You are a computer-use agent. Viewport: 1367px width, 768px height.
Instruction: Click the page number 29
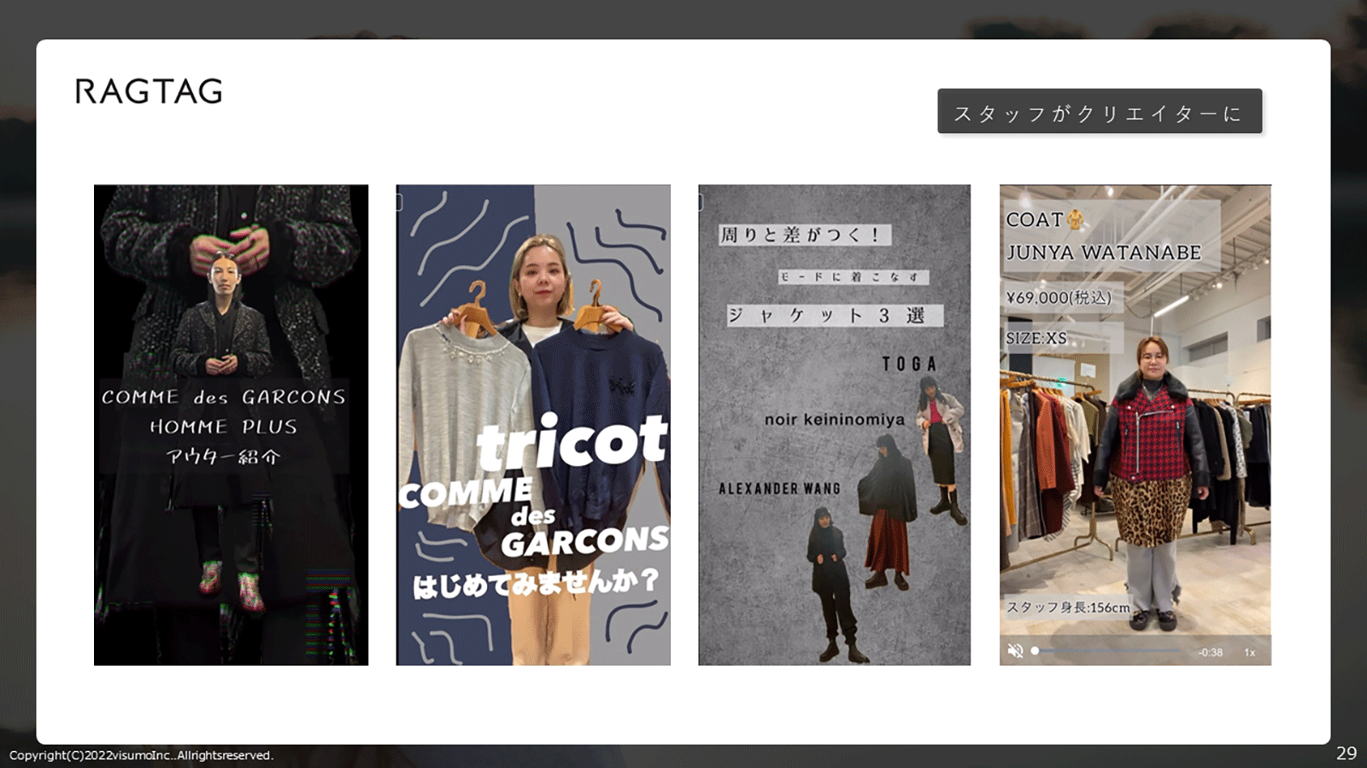pyautogui.click(x=1346, y=753)
